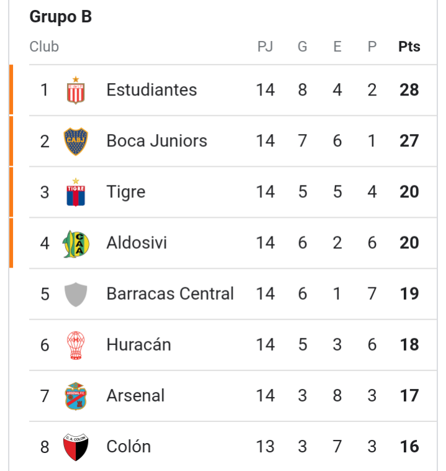Screen dimensions: 446x471
Task: Click the Arsenal FC crest
Action: click(x=76, y=396)
